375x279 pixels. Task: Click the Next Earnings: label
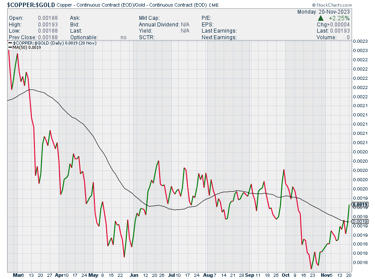(219, 37)
